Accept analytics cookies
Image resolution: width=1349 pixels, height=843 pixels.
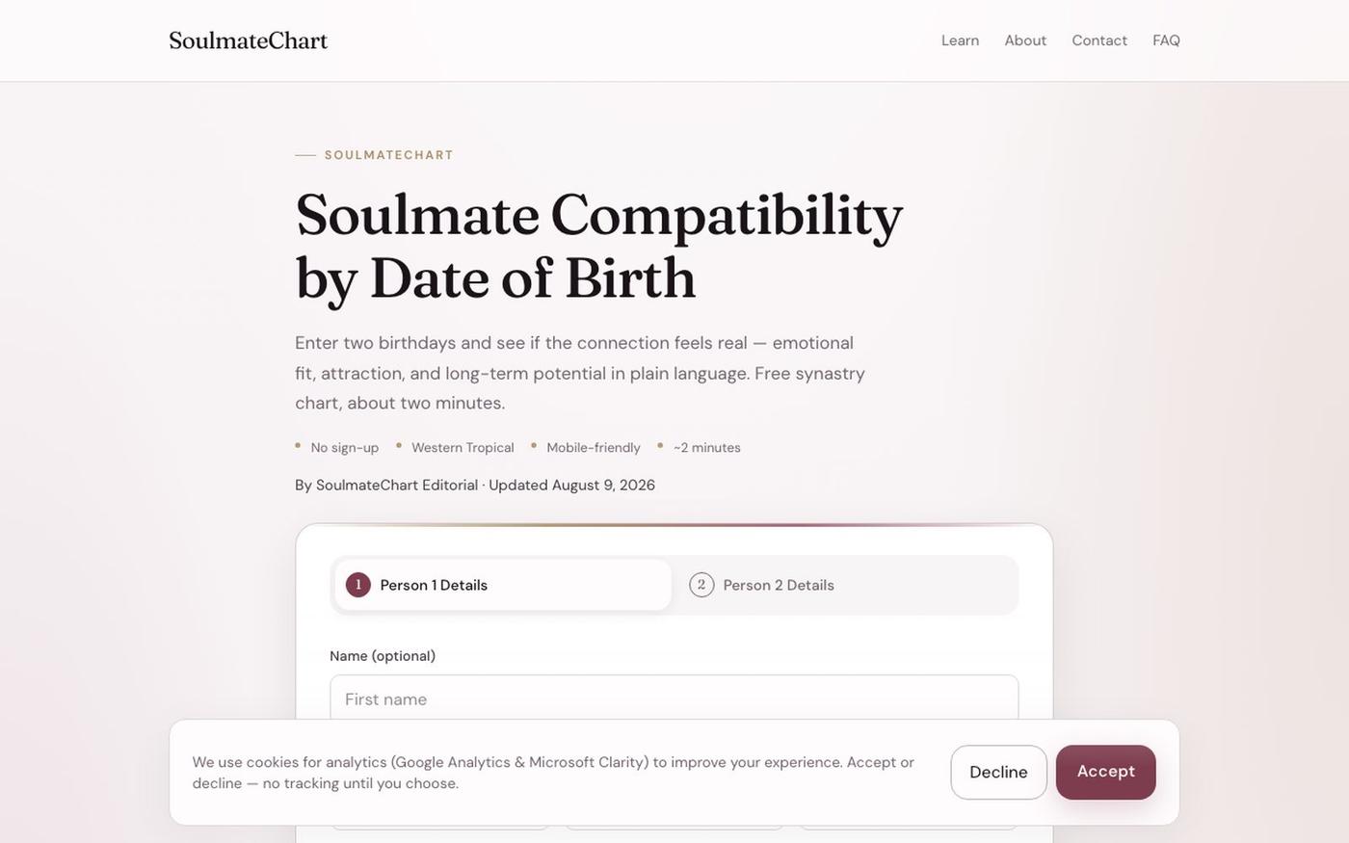click(1106, 772)
